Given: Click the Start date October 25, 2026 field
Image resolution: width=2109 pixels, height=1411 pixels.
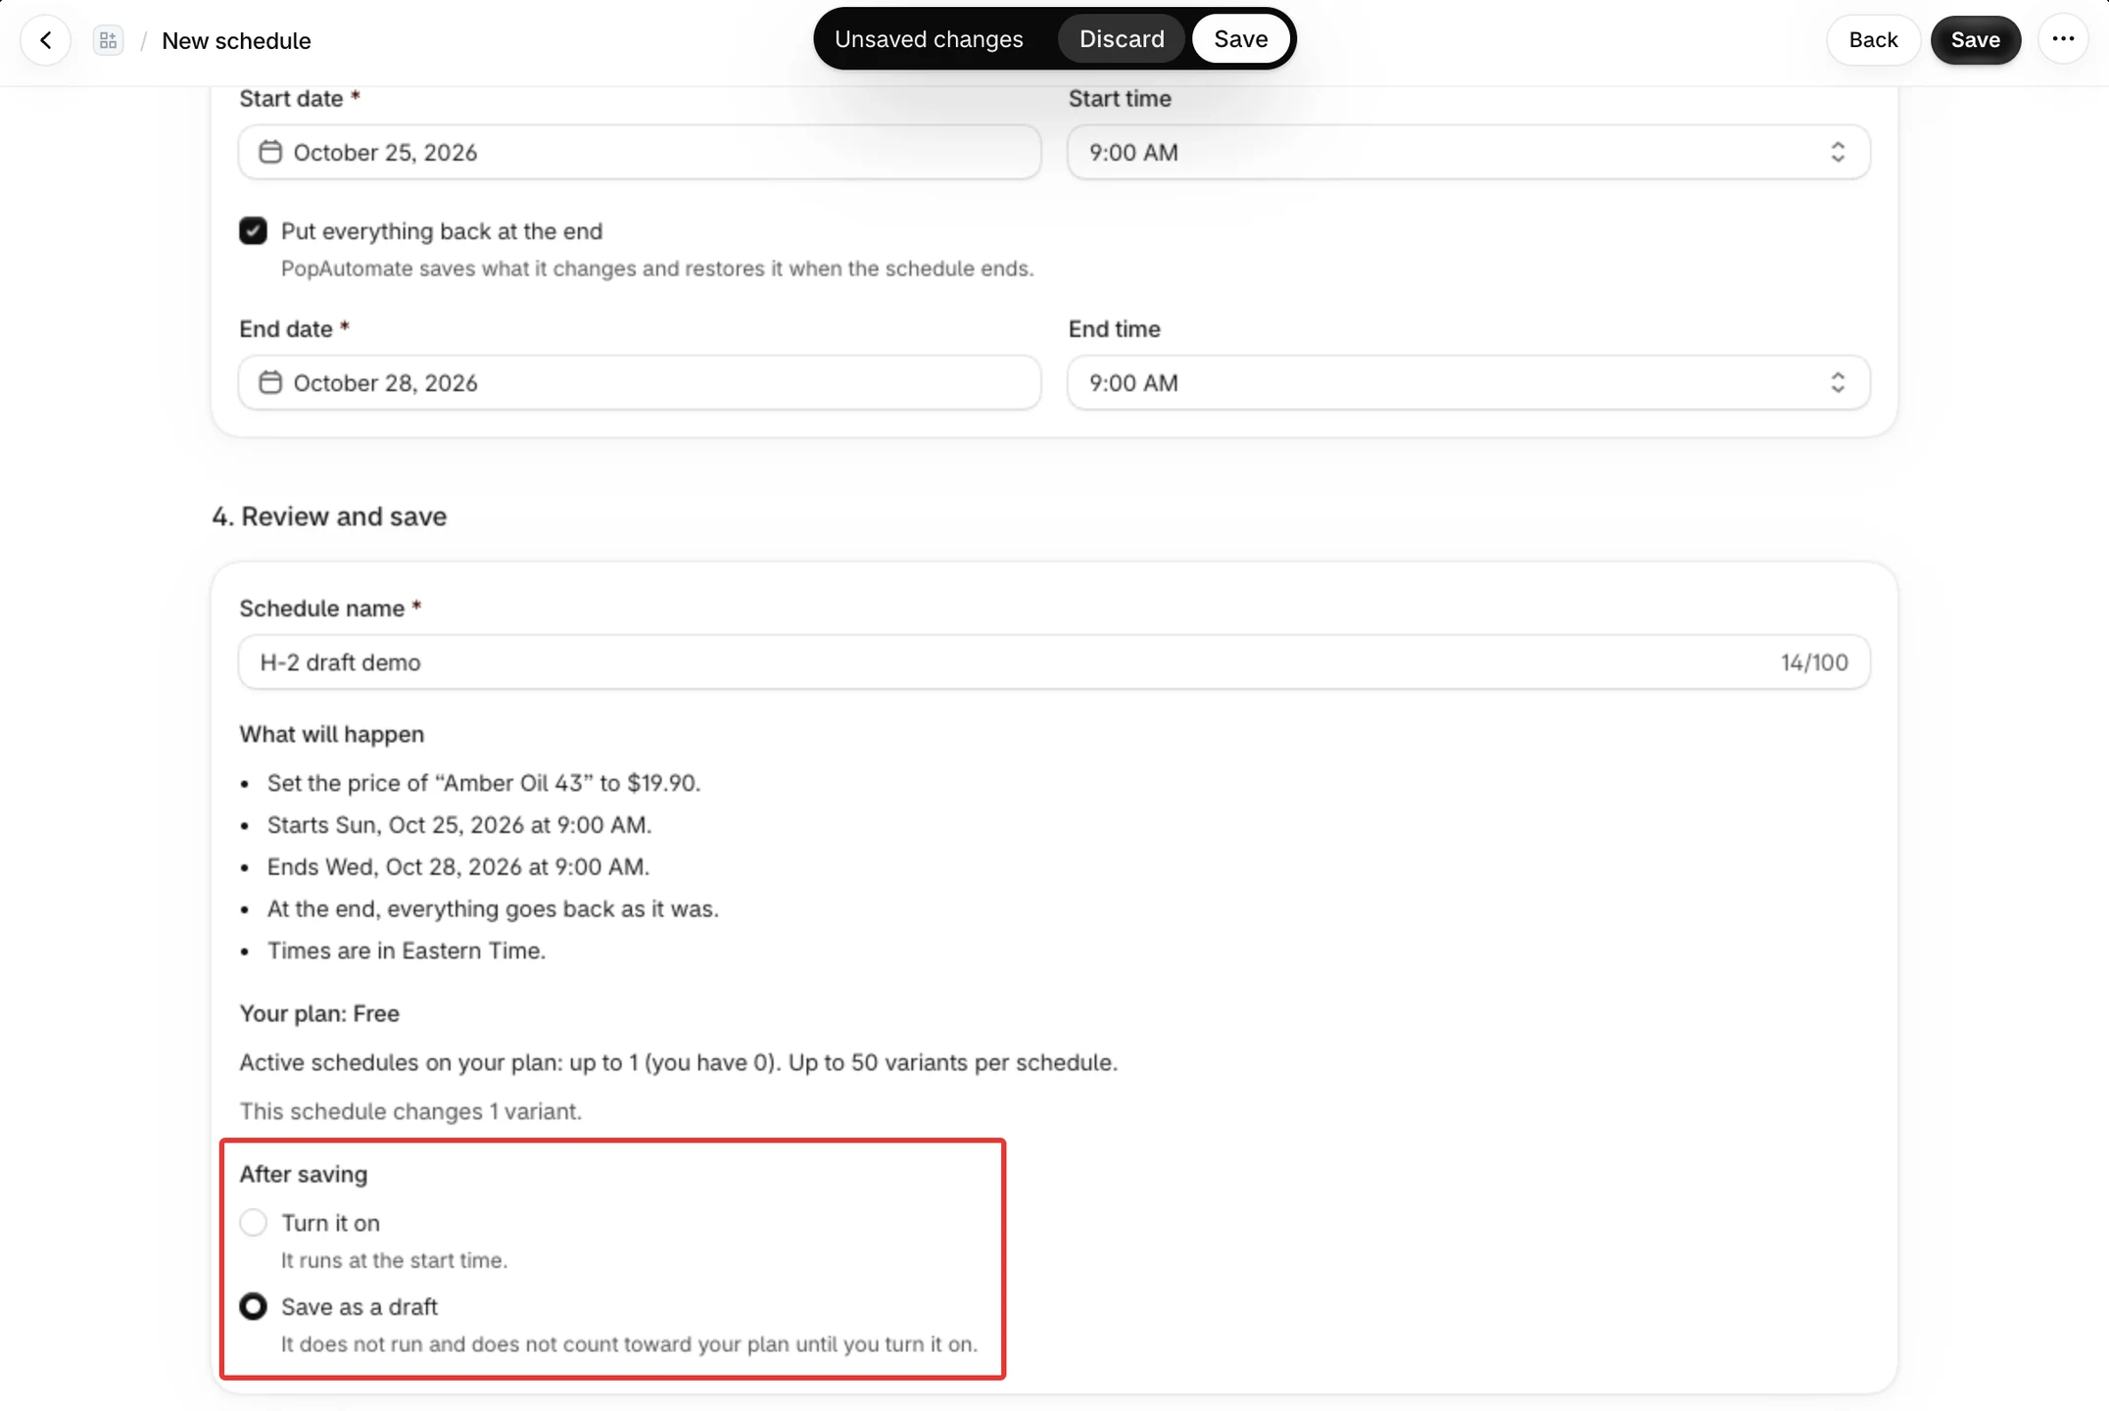Looking at the screenshot, I should [640, 152].
